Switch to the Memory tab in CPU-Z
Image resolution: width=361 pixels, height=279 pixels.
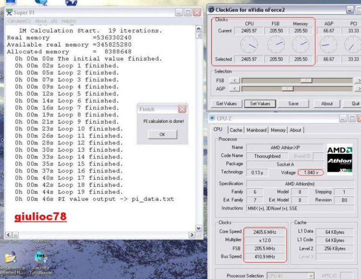pyautogui.click(x=278, y=130)
